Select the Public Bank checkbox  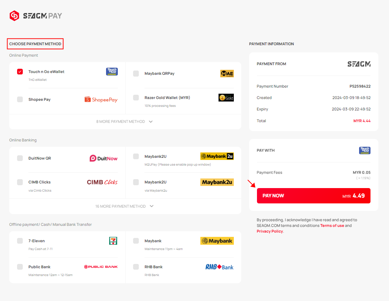pos(20,267)
